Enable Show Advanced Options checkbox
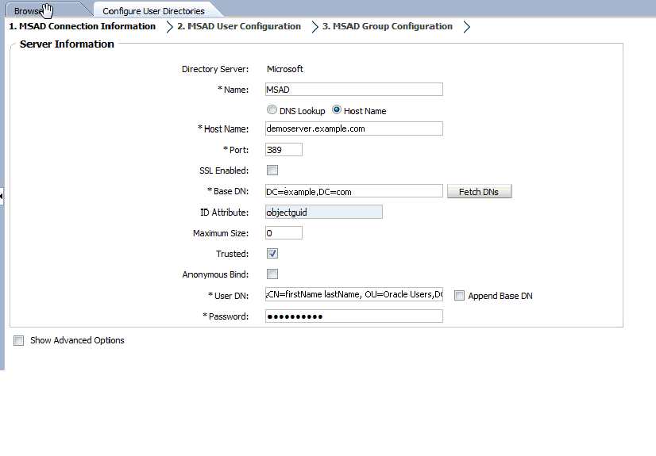 [19, 341]
